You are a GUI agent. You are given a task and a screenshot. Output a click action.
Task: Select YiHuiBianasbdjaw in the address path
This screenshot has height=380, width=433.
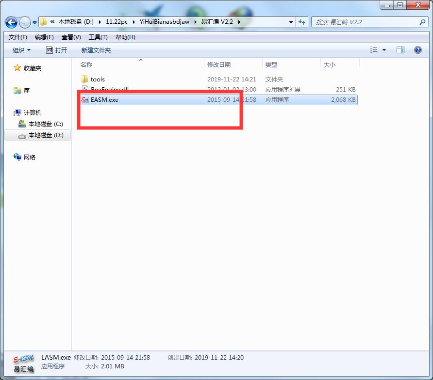coord(165,22)
